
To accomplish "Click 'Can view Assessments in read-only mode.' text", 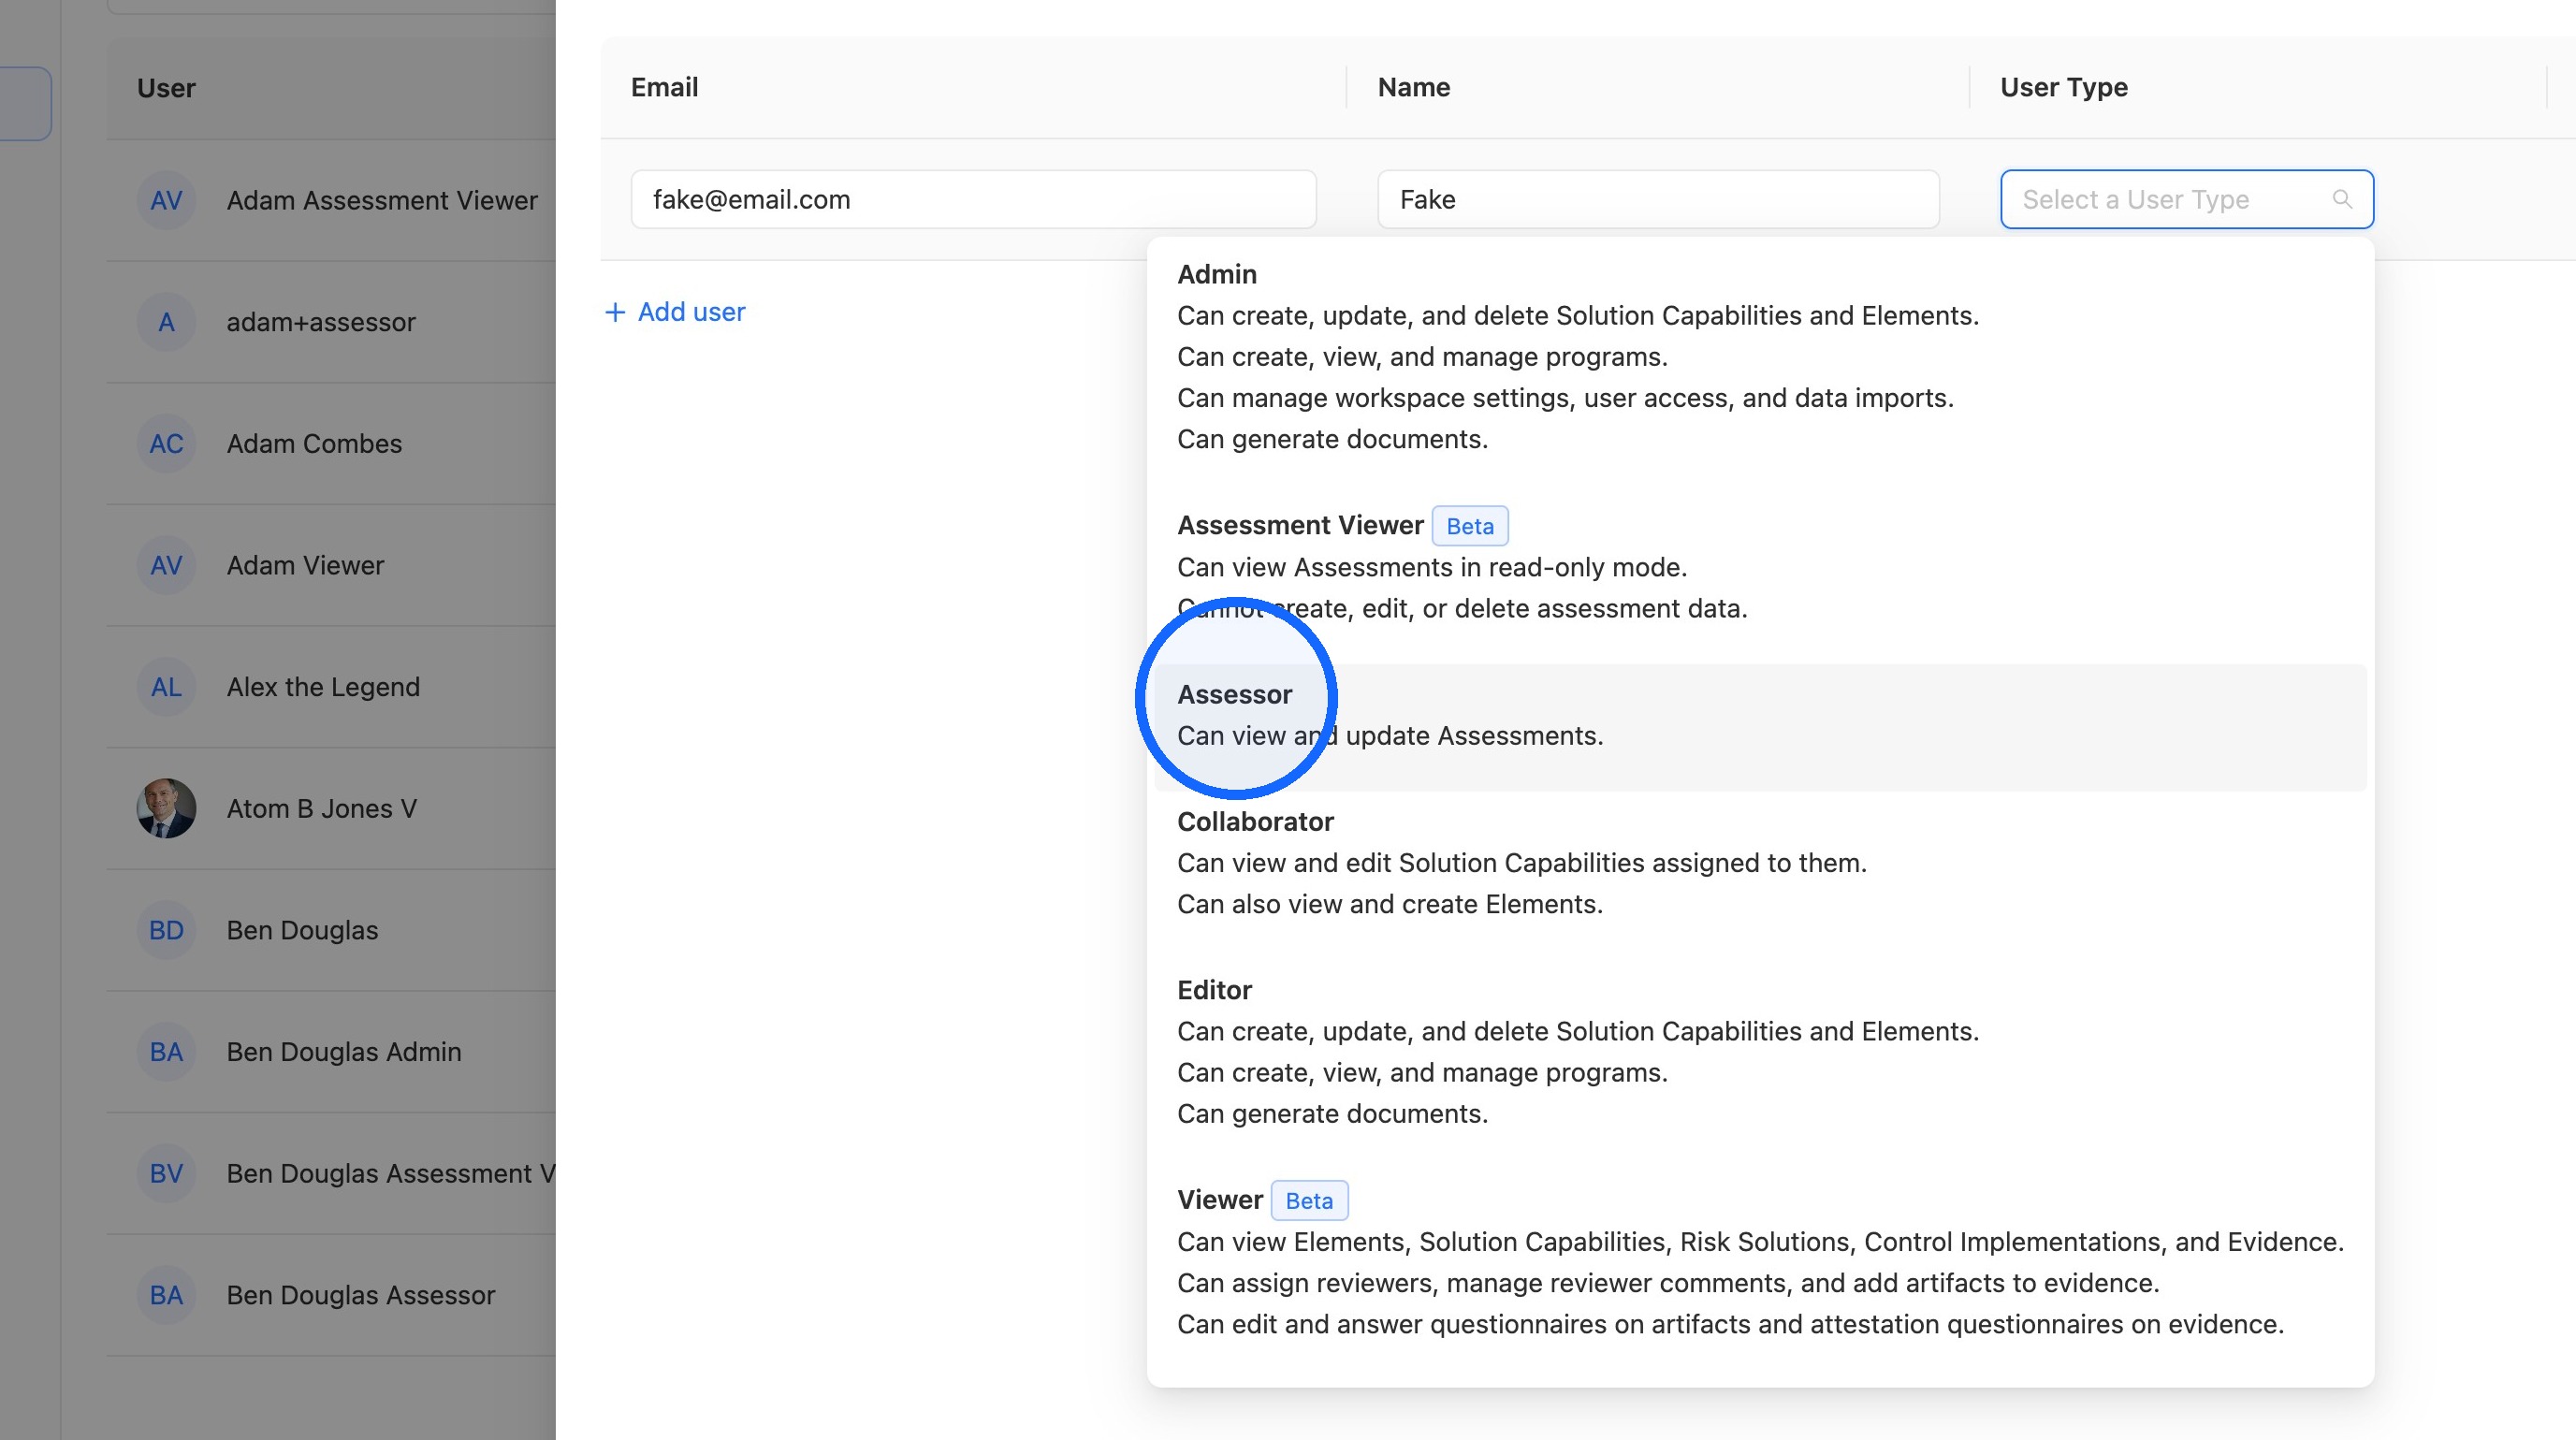I will tap(1432, 567).
